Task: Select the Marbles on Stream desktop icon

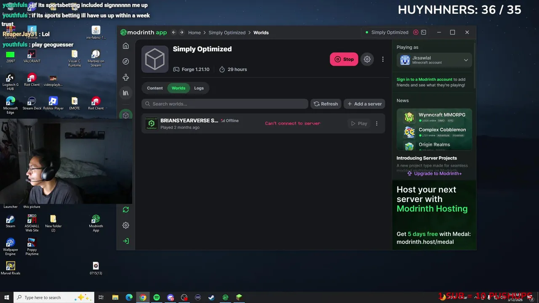Action: click(96, 58)
